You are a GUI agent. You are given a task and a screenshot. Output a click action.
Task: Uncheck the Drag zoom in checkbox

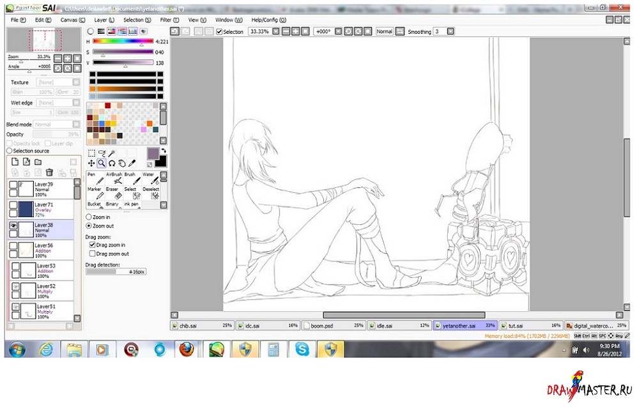(92, 245)
